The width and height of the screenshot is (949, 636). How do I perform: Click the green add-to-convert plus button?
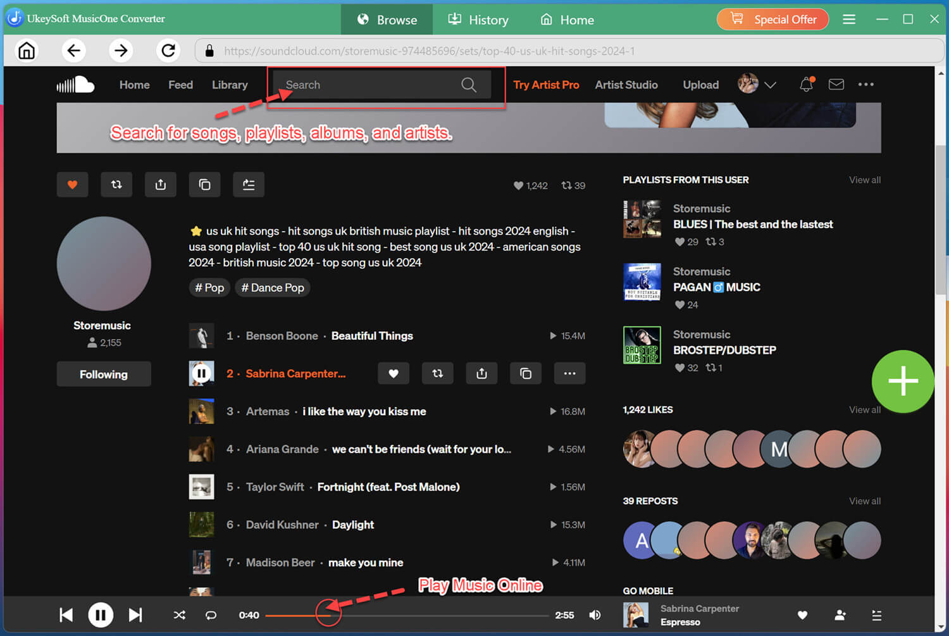click(x=903, y=381)
